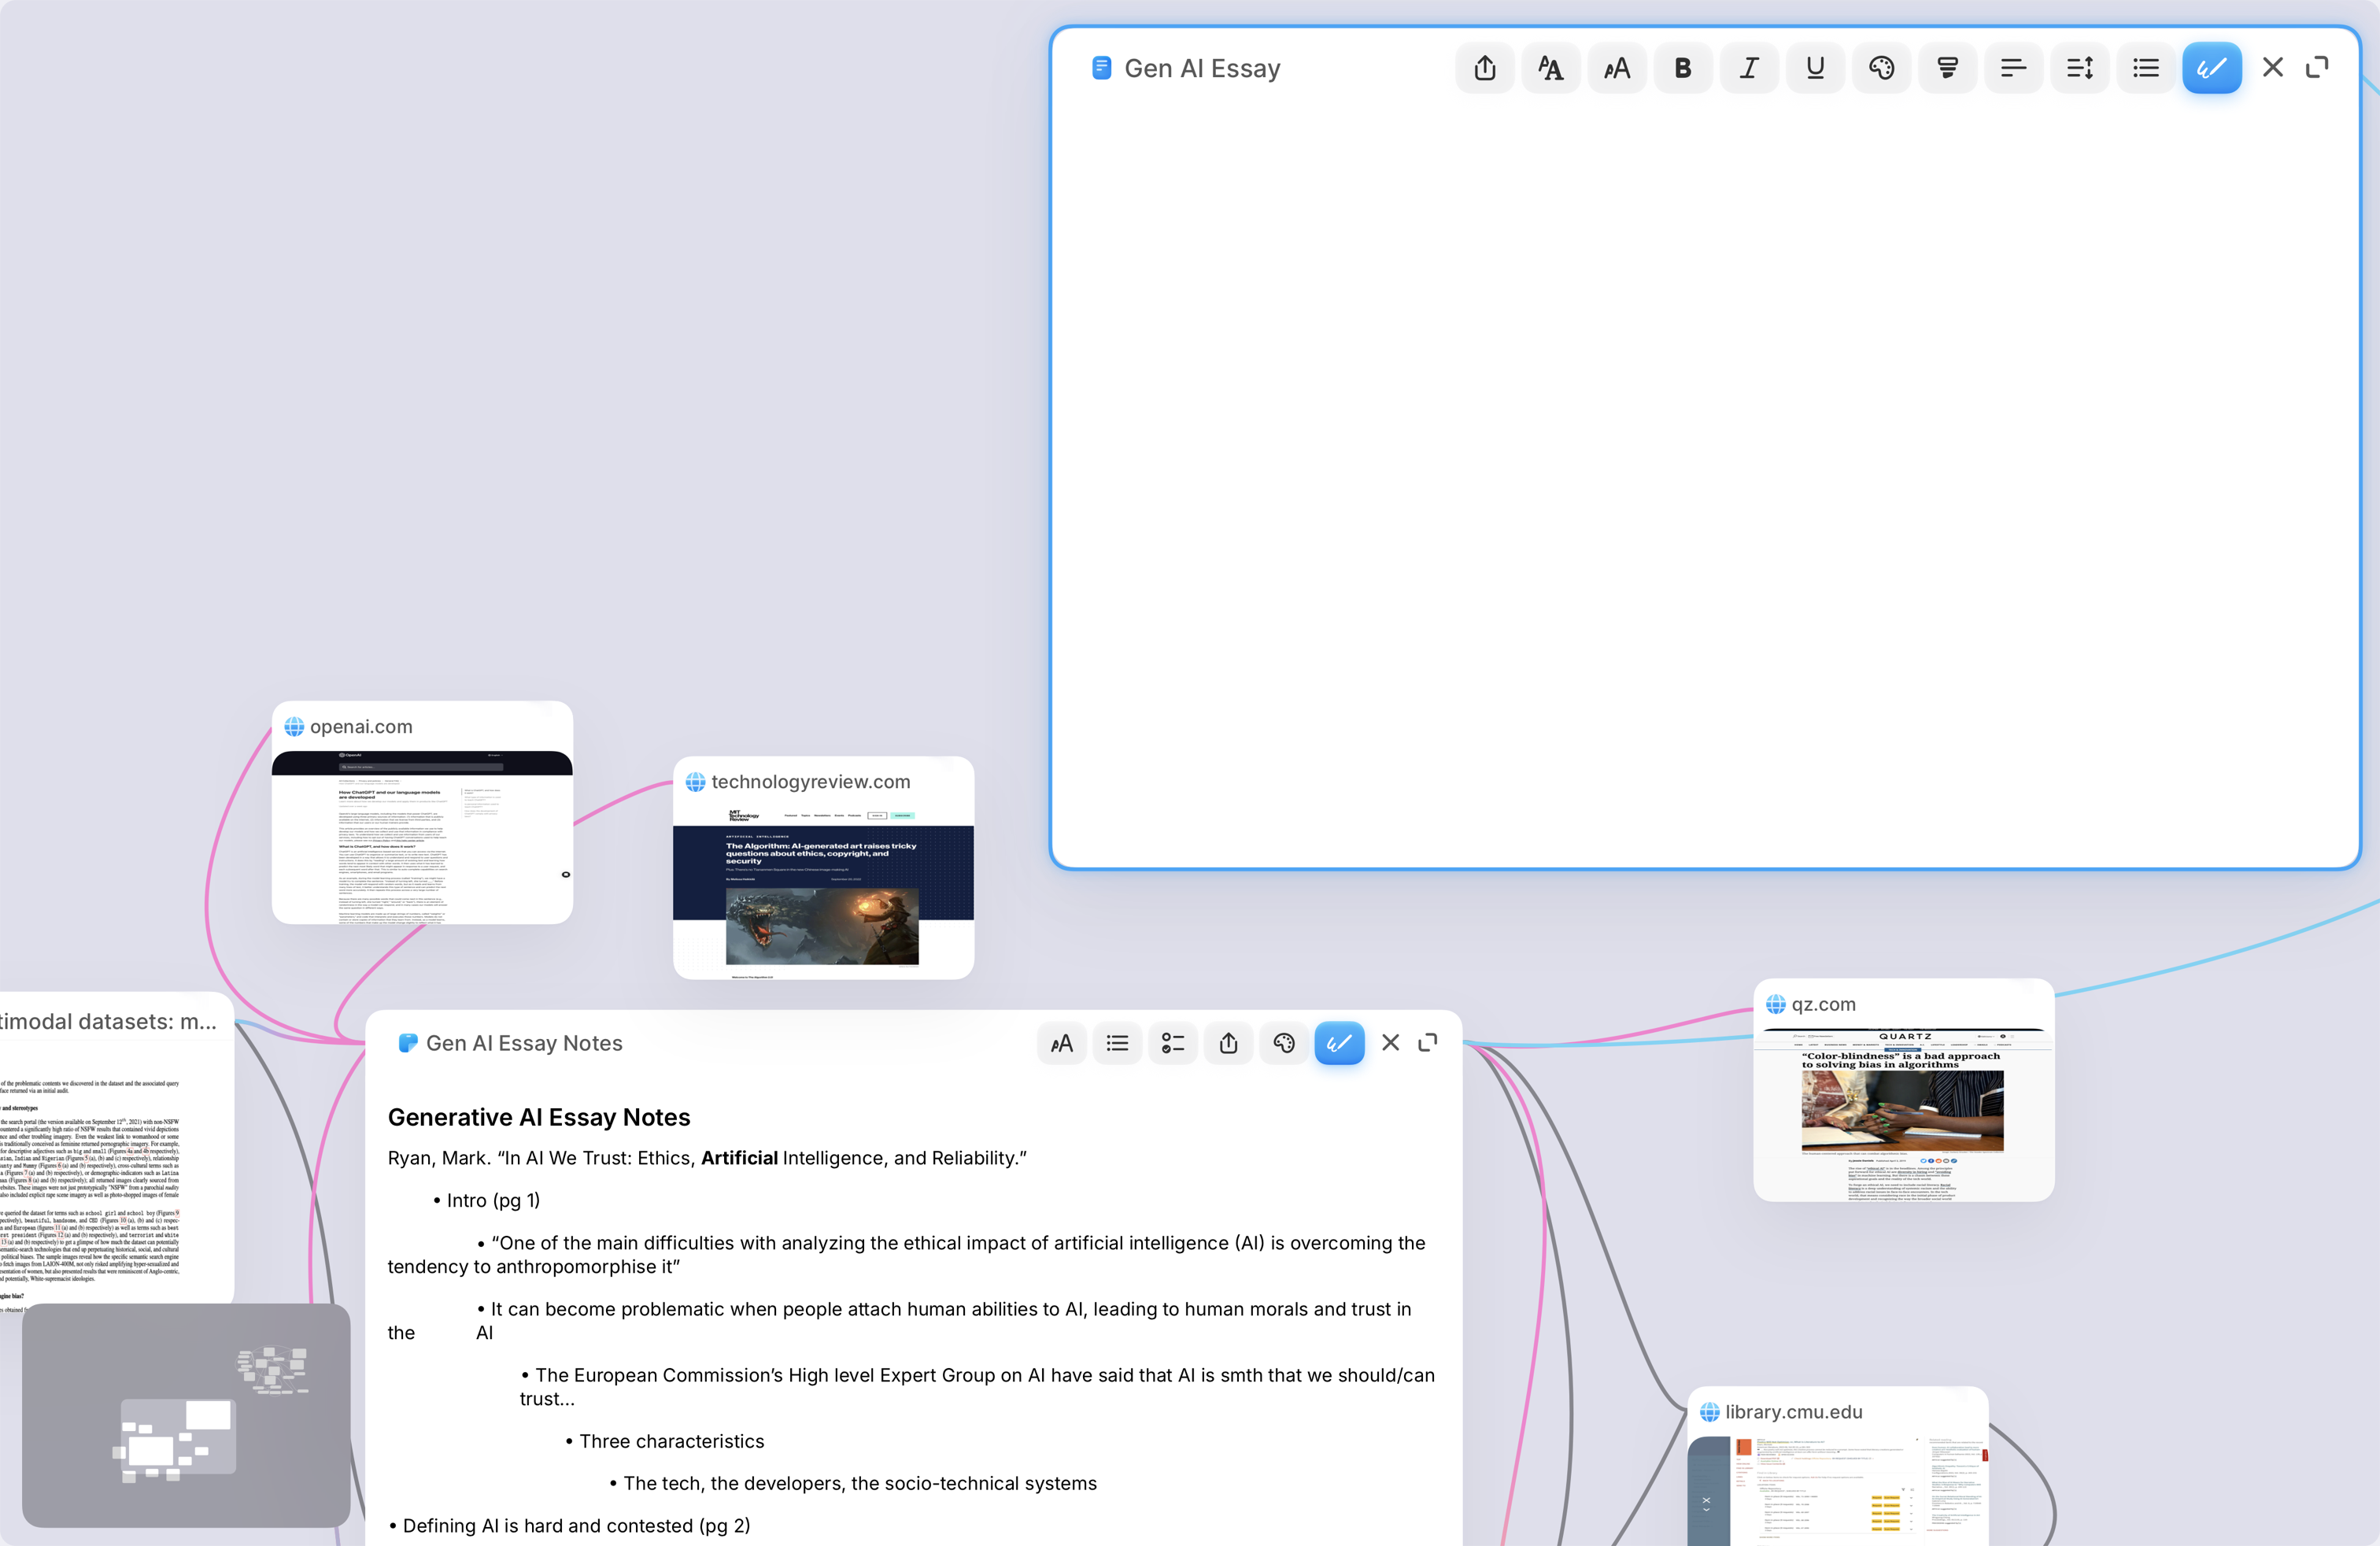Toggle italic formatting in Gen AI Essay

pyautogui.click(x=1749, y=68)
